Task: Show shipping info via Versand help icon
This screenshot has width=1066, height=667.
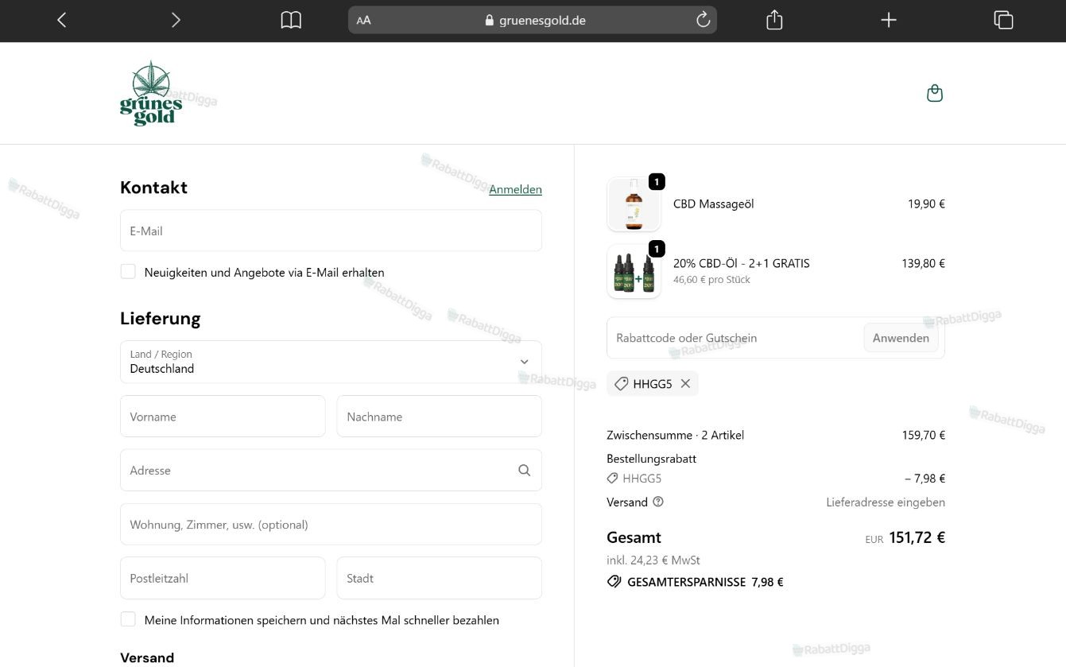Action: pyautogui.click(x=658, y=502)
